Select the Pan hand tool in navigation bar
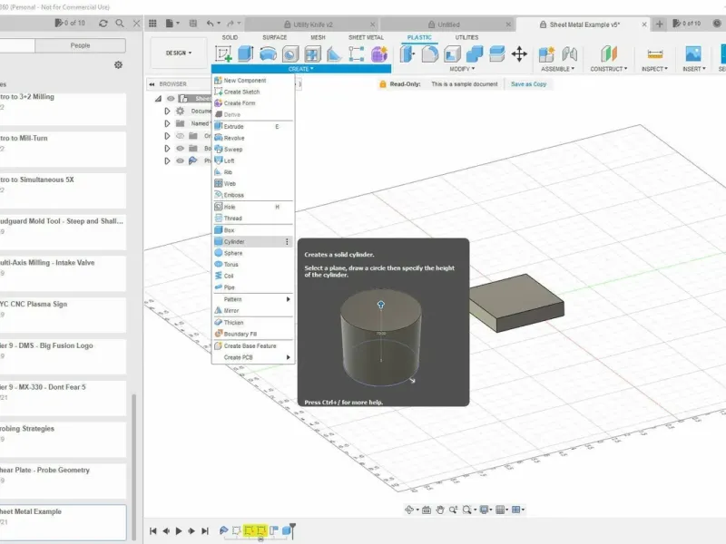Image resolution: width=726 pixels, height=544 pixels. 440,510
